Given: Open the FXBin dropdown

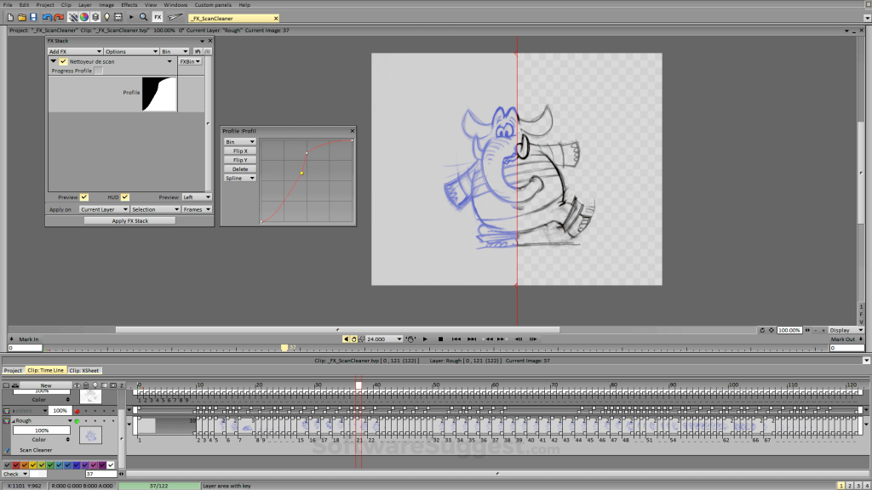Looking at the screenshot, I should click(x=190, y=61).
